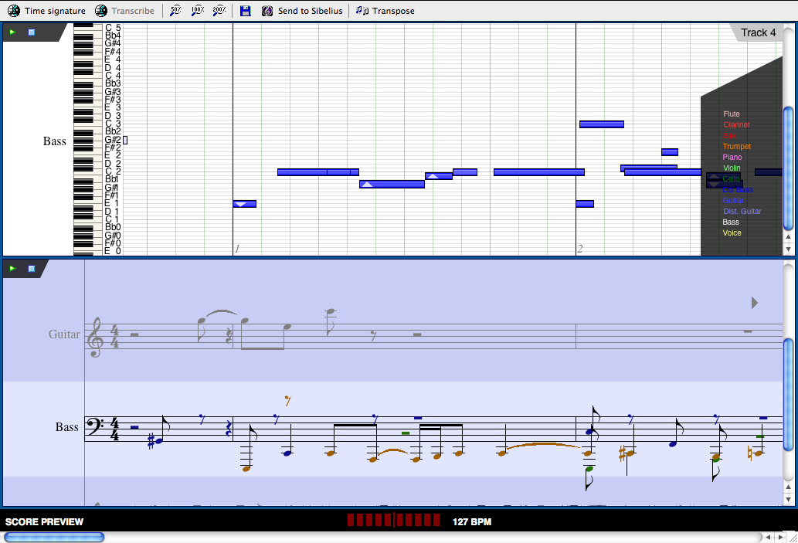The height and width of the screenshot is (543, 798).
Task: Pick Voice from the instrument list
Action: (732, 233)
